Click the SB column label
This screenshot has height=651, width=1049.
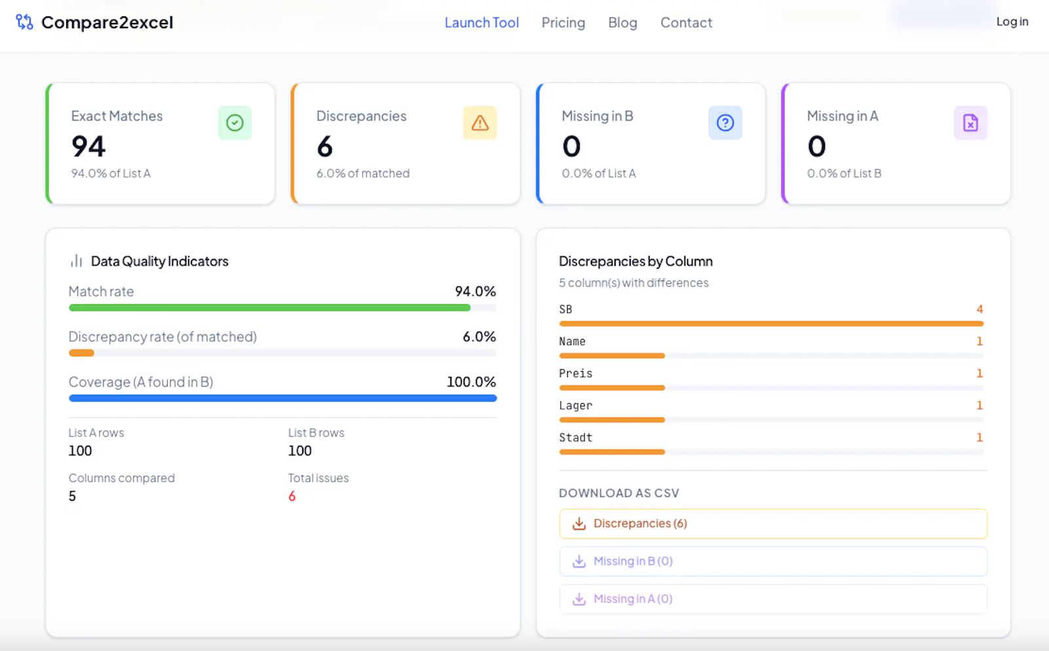[565, 309]
